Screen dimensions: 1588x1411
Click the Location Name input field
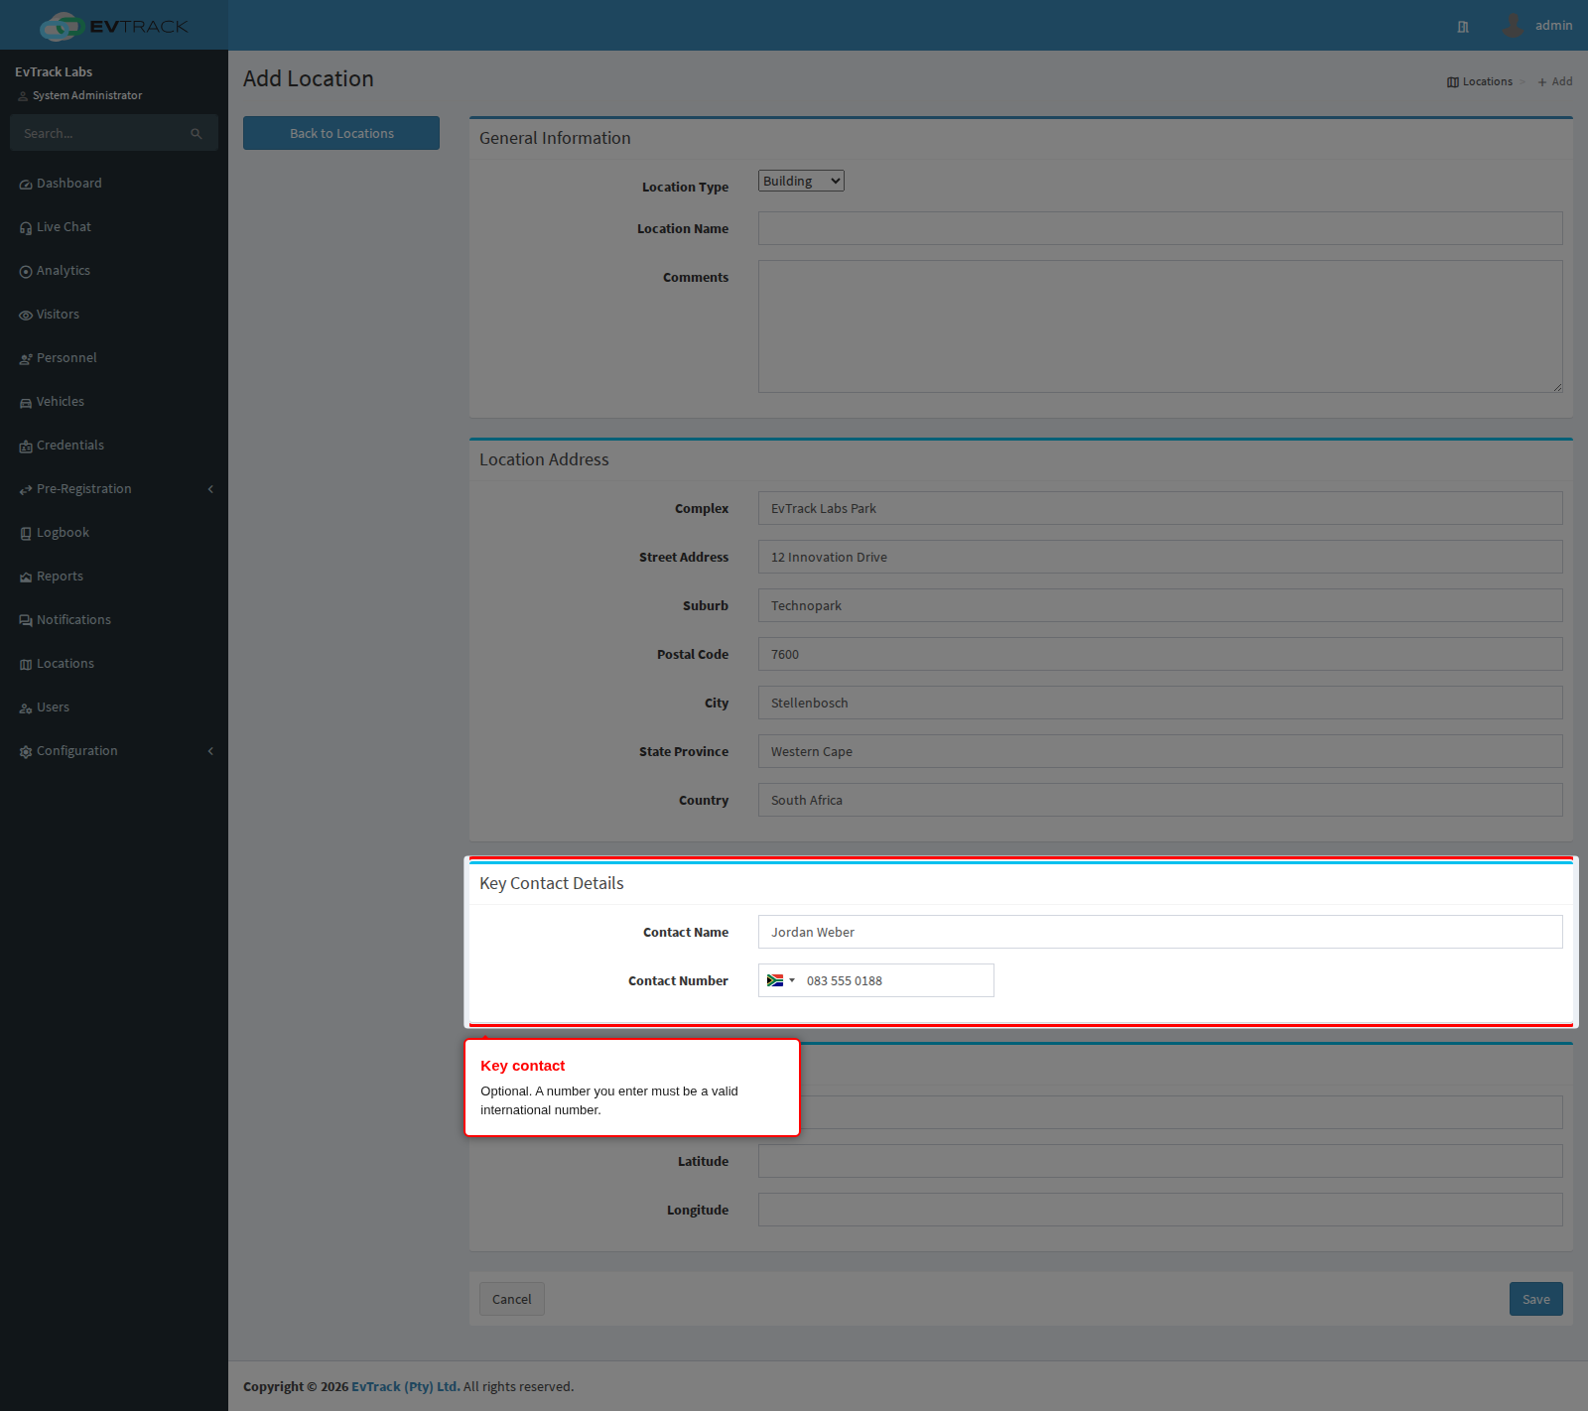coord(1160,228)
